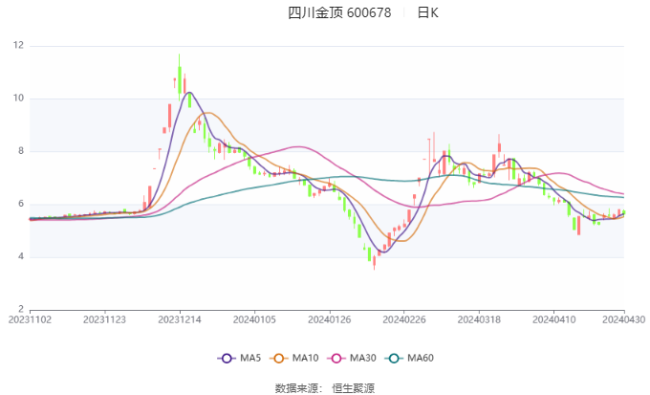Toggle the MA60 legend series
Viewport: 650px width, 395px height.
[x=409, y=358]
